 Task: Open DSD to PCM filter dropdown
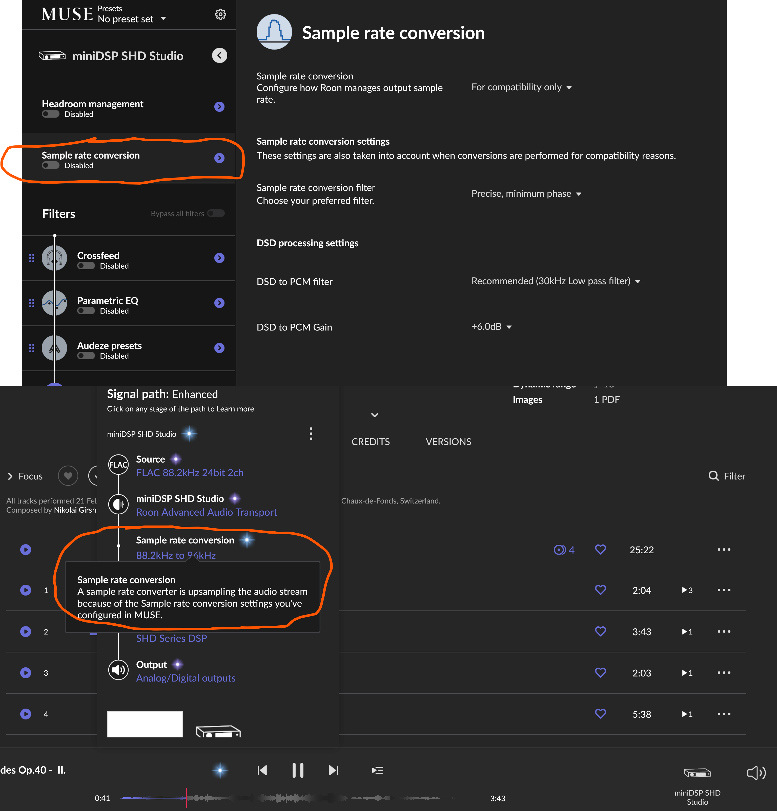[x=556, y=281]
